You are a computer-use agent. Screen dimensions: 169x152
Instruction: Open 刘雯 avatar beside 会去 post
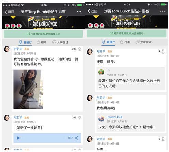pyautogui.click(x=90, y=139)
